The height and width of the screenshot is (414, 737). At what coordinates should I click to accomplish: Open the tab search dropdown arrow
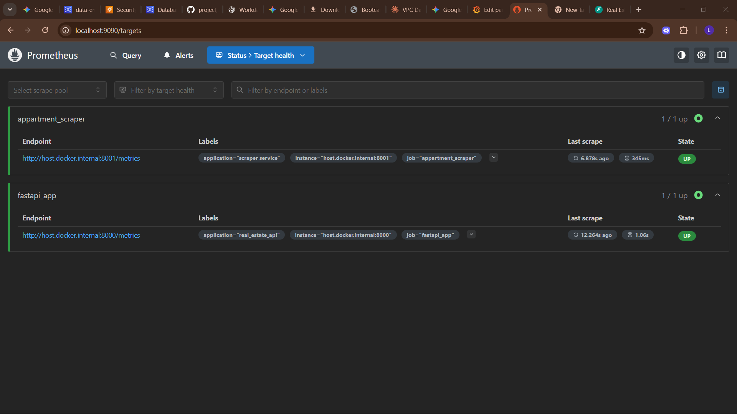10,10
